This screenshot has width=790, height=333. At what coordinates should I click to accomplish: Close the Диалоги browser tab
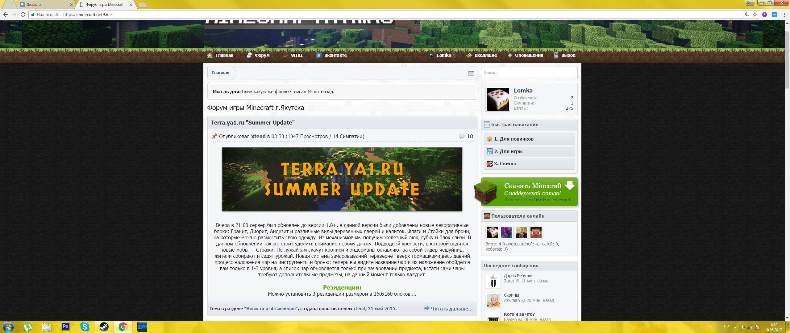point(71,5)
